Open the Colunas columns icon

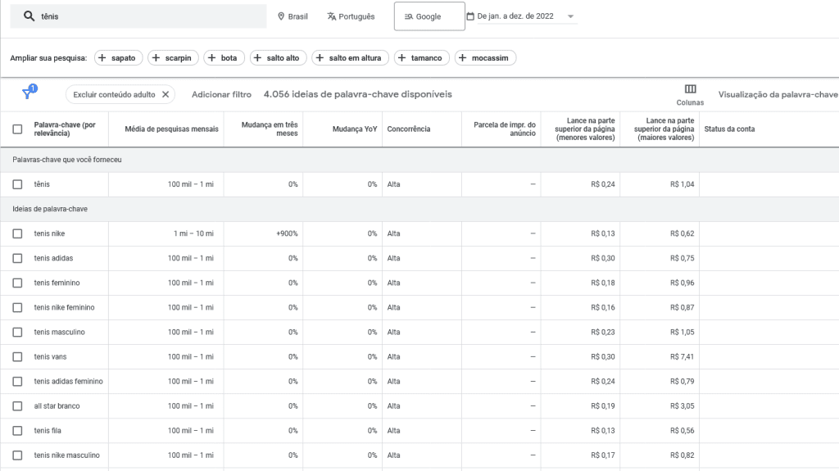click(690, 88)
